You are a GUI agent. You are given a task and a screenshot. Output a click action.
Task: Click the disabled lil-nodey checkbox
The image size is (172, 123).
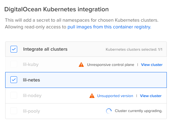pos(14,95)
